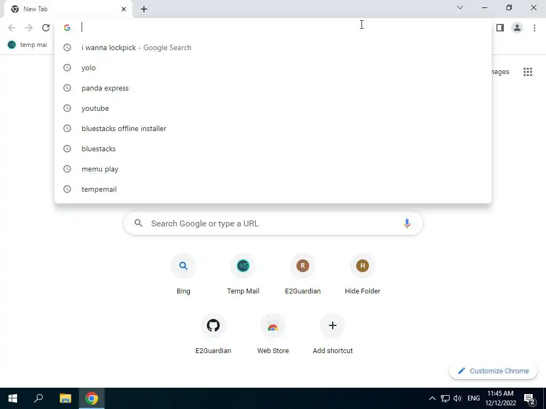Close the New Tab tab

(x=124, y=9)
